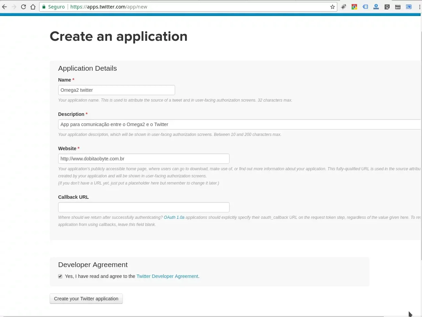Click the placeholder URL hint in parentheses
The height and width of the screenshot is (317, 422).
[x=138, y=183]
